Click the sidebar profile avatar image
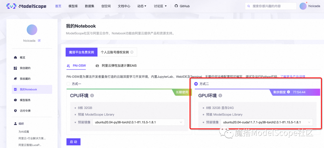Screen dimensions: 324x148 (x=32, y=30)
